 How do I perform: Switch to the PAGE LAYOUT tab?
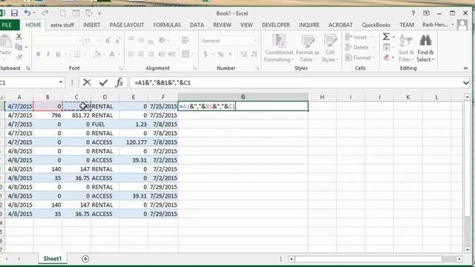[x=127, y=24]
